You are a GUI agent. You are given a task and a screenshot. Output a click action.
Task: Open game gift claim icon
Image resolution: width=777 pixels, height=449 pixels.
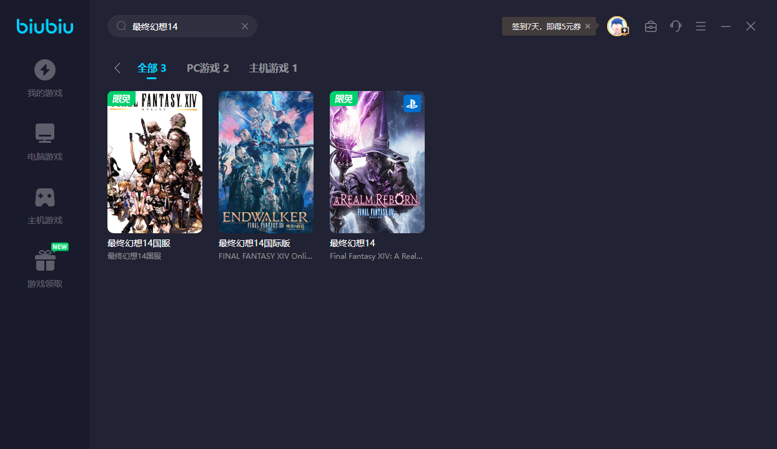pos(45,261)
